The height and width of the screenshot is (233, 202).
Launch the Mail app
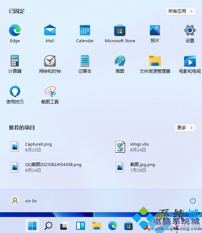click(x=50, y=33)
